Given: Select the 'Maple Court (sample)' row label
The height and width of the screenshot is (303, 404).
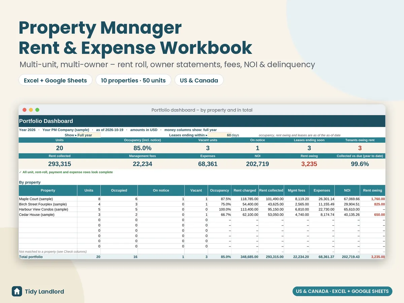Looking at the screenshot, I should 36,199.
